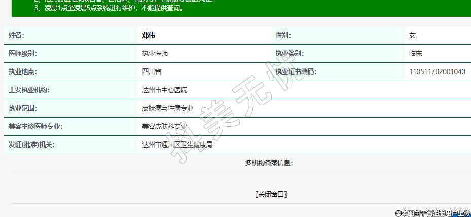Viewport: 471px width, 217px height.
Task: Select the 四川省 location value
Action: click(152, 71)
